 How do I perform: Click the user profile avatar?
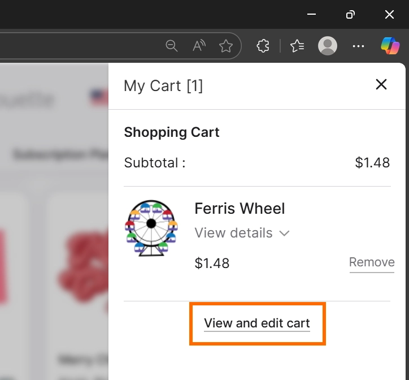coord(328,46)
